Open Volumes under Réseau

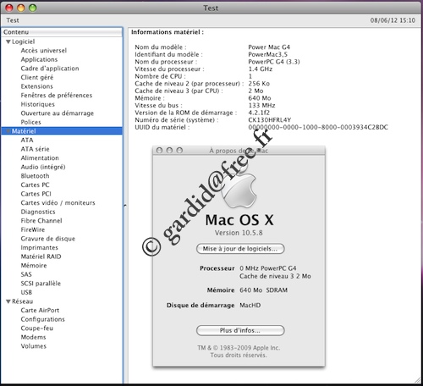34,346
